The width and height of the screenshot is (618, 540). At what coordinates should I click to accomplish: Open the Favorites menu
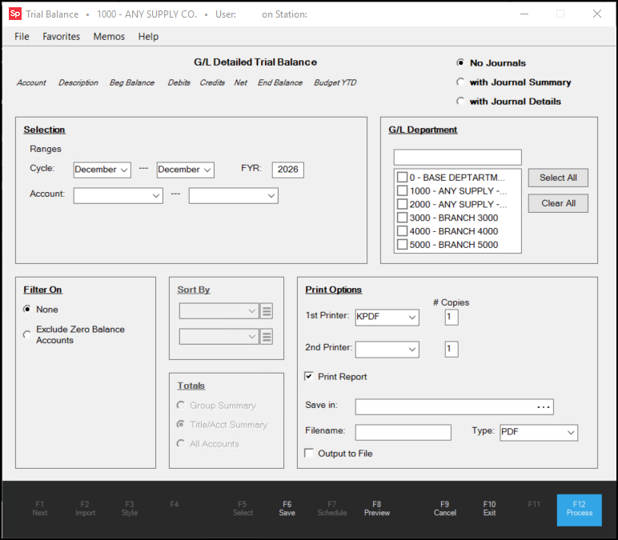point(61,37)
